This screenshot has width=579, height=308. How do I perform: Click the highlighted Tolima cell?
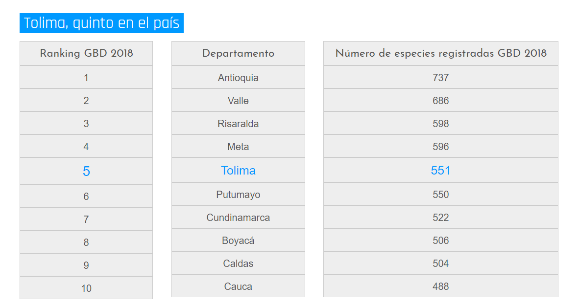tap(238, 171)
